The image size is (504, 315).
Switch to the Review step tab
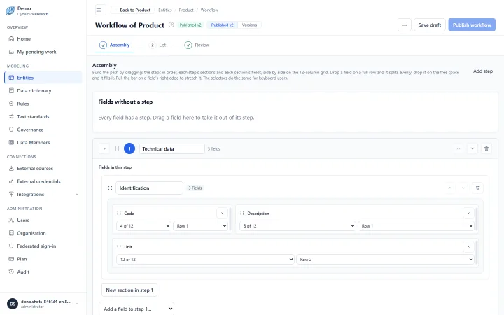[197, 45]
